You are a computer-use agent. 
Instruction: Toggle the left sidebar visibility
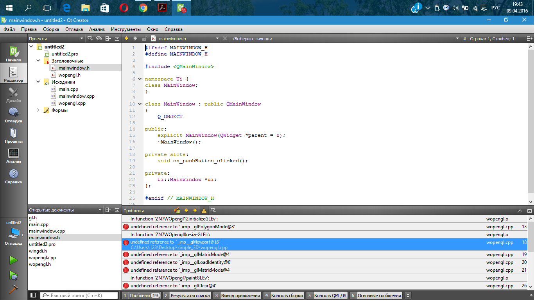[33, 295]
